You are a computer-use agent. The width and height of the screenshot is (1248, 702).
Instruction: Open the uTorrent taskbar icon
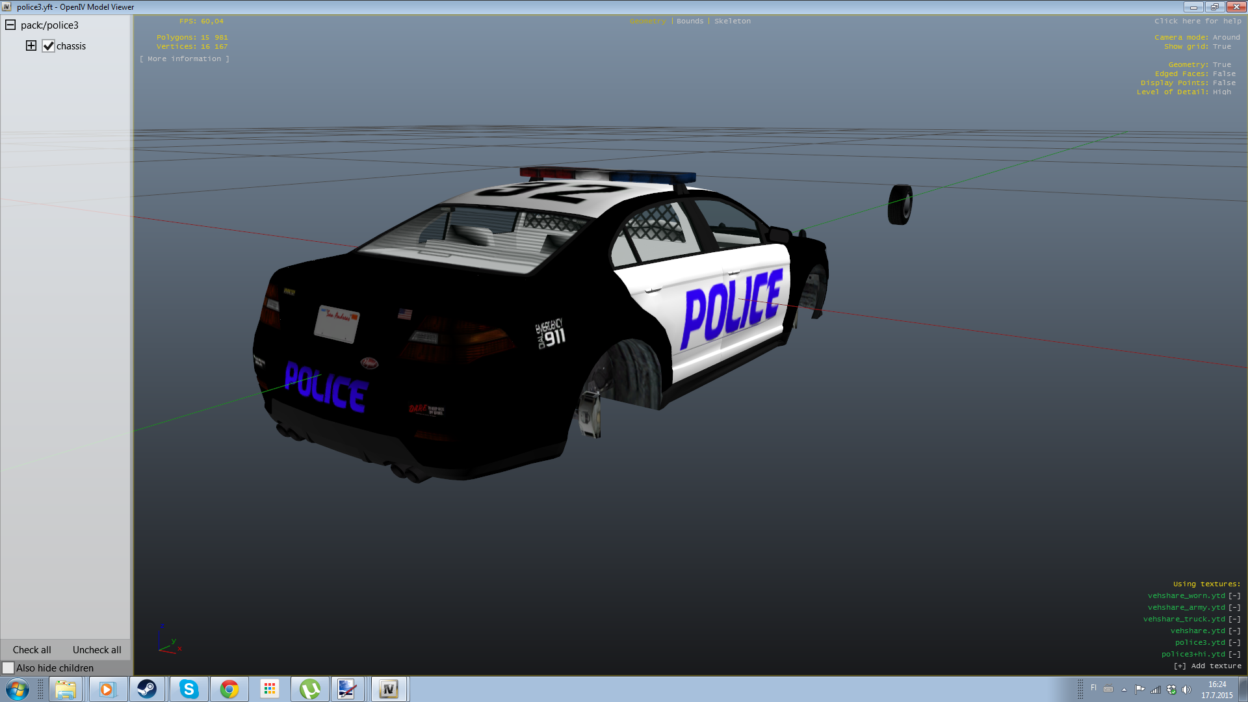[309, 689]
